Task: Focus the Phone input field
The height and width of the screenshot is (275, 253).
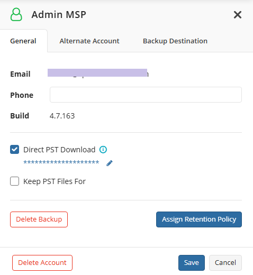Action: [146, 95]
